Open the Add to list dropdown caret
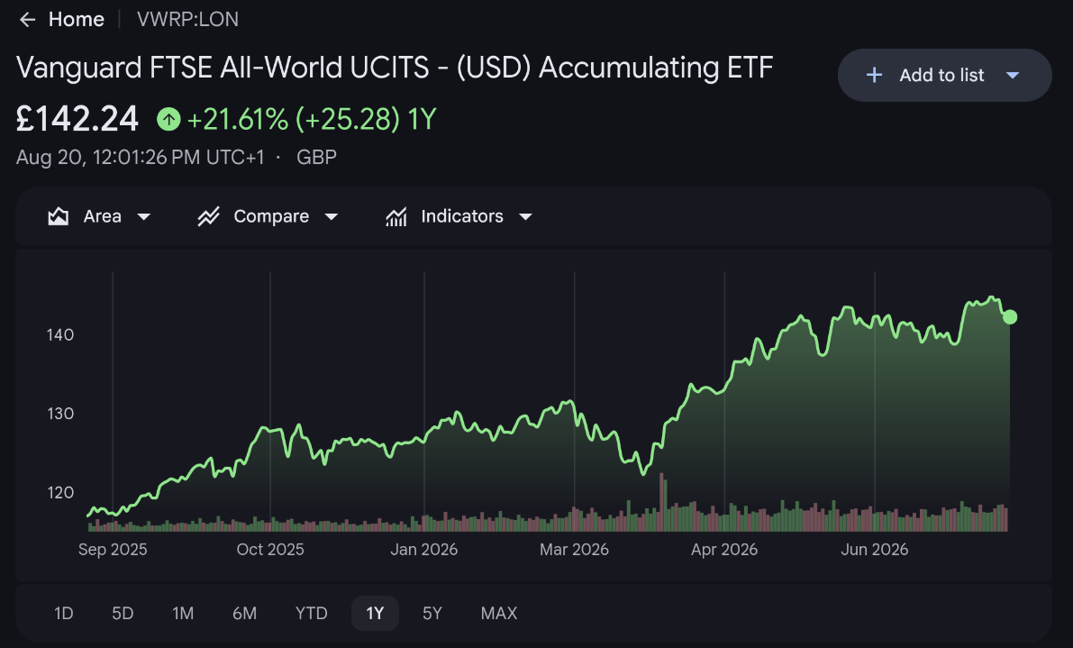 point(1013,76)
